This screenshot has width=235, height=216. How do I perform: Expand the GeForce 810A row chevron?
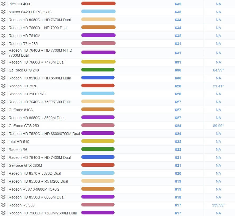3,110
